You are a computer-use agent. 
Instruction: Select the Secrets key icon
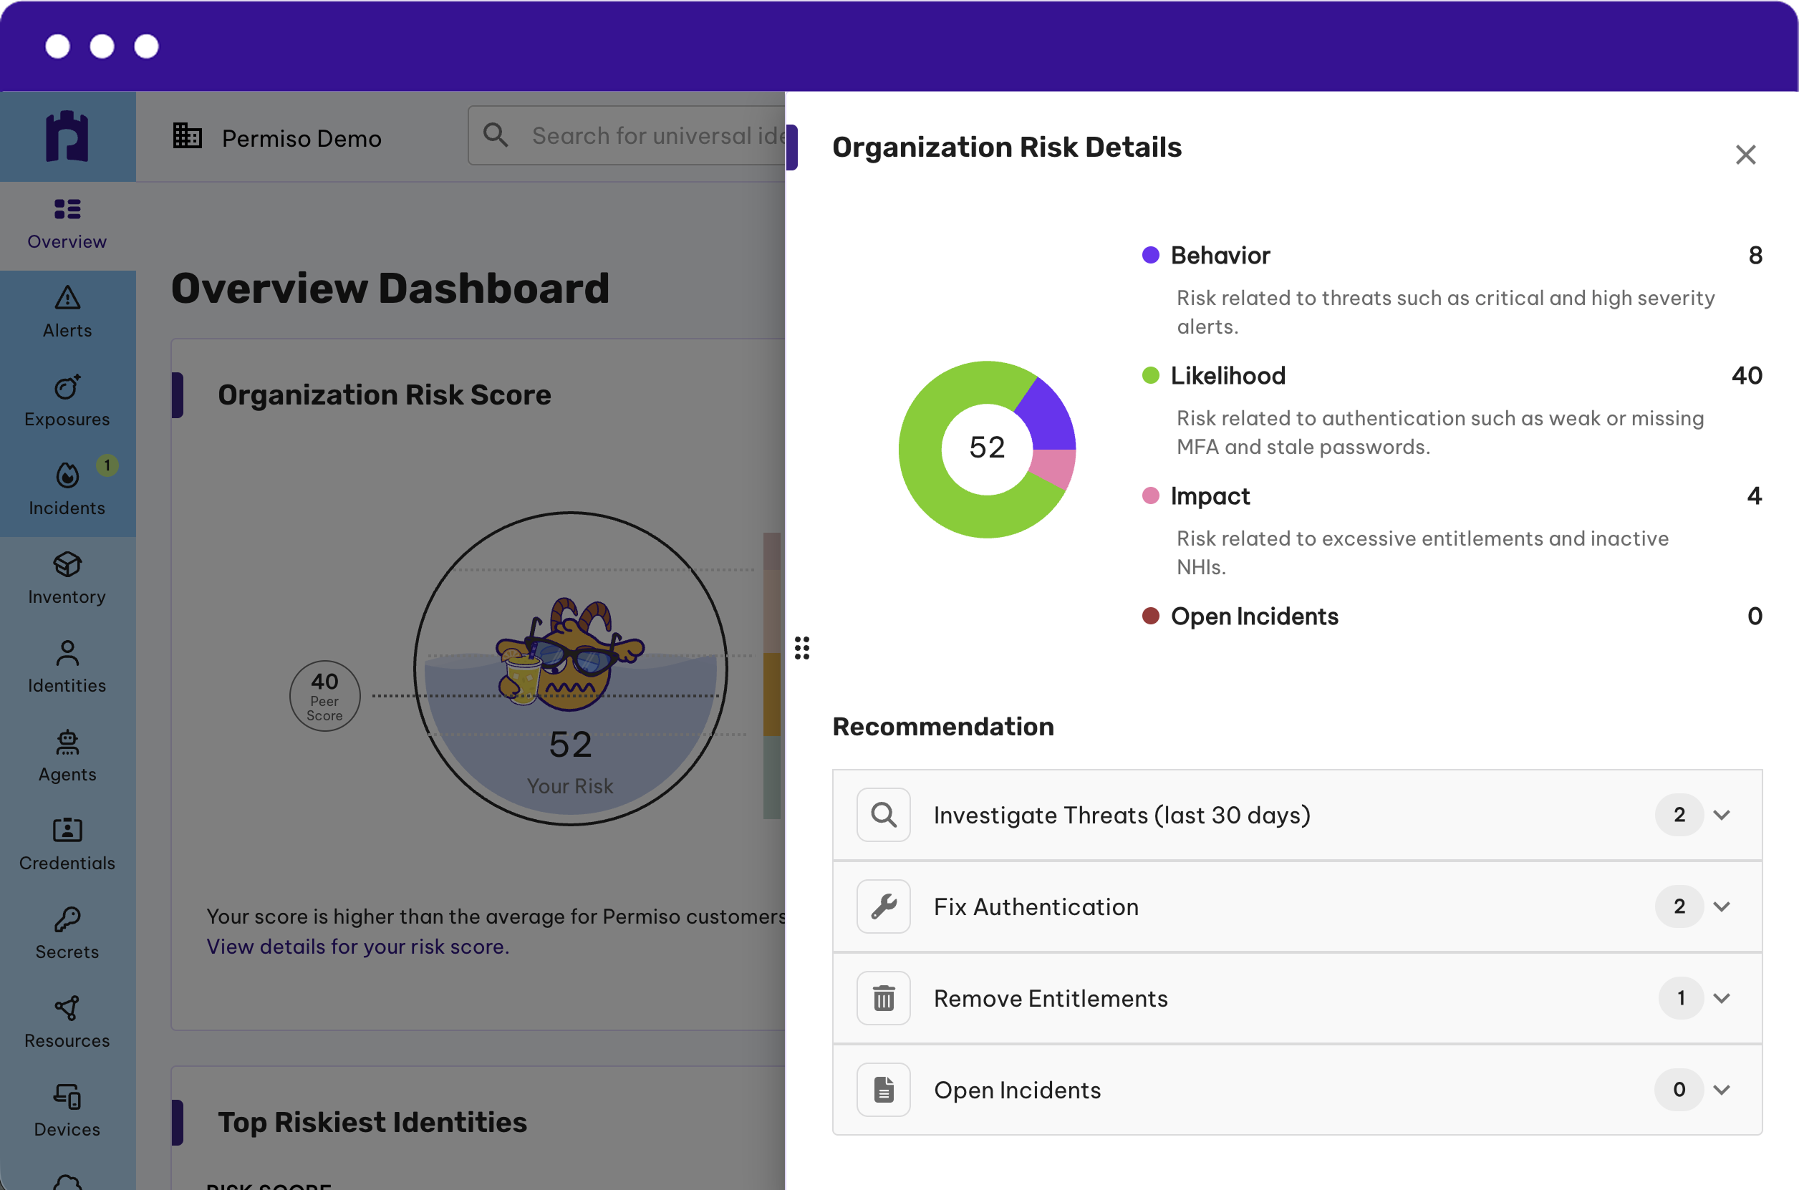(x=67, y=919)
